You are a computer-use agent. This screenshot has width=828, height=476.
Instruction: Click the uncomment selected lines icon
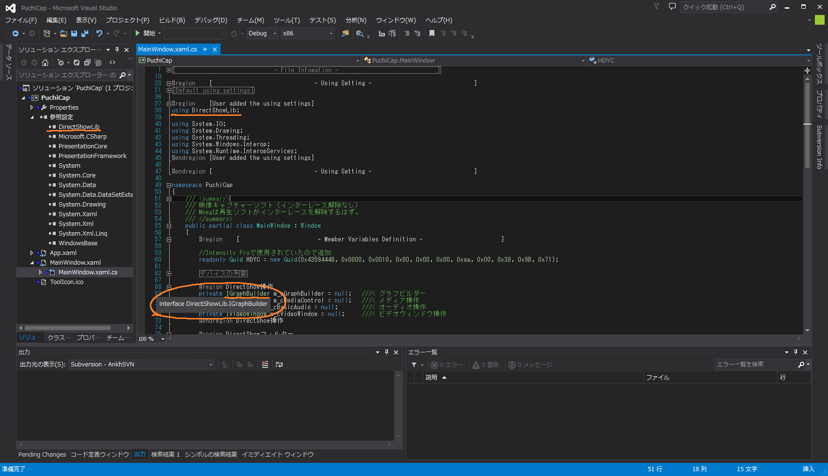(x=417, y=33)
